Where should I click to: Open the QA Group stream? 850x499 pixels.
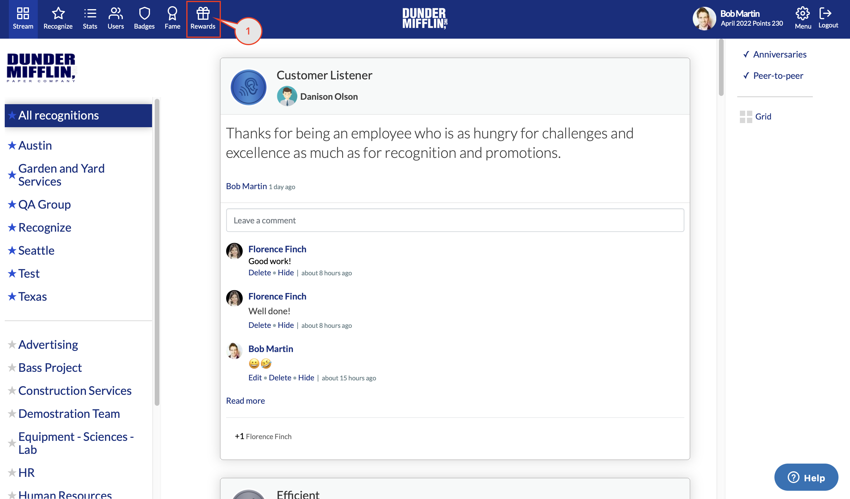click(45, 204)
